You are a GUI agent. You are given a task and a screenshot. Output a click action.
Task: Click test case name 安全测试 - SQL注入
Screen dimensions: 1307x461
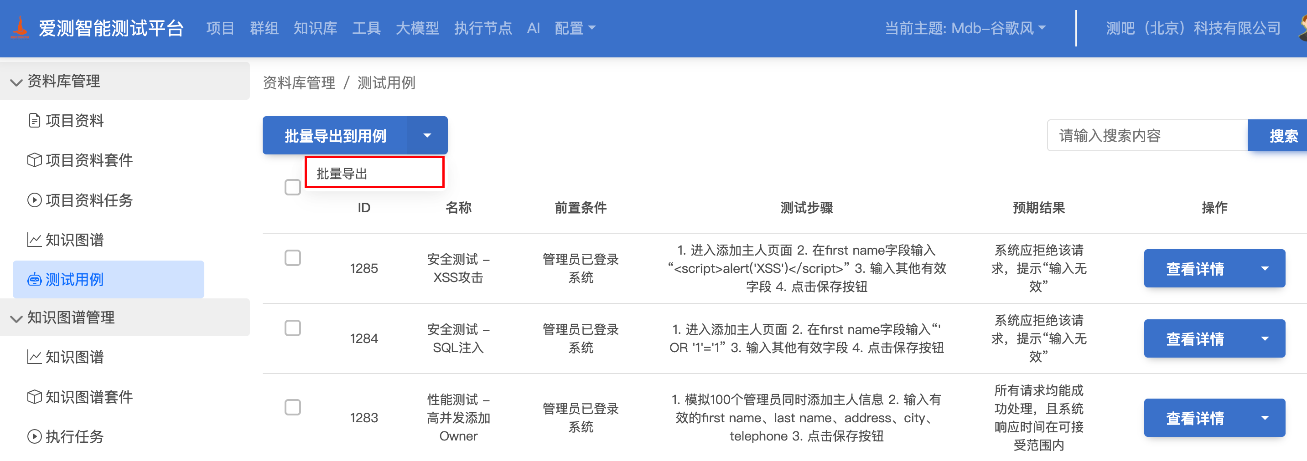[458, 338]
